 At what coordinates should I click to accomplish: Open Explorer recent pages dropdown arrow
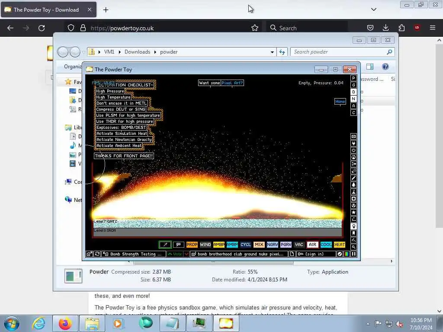[83, 52]
